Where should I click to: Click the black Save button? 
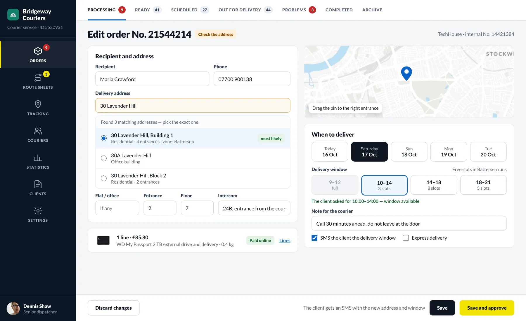tap(442, 308)
